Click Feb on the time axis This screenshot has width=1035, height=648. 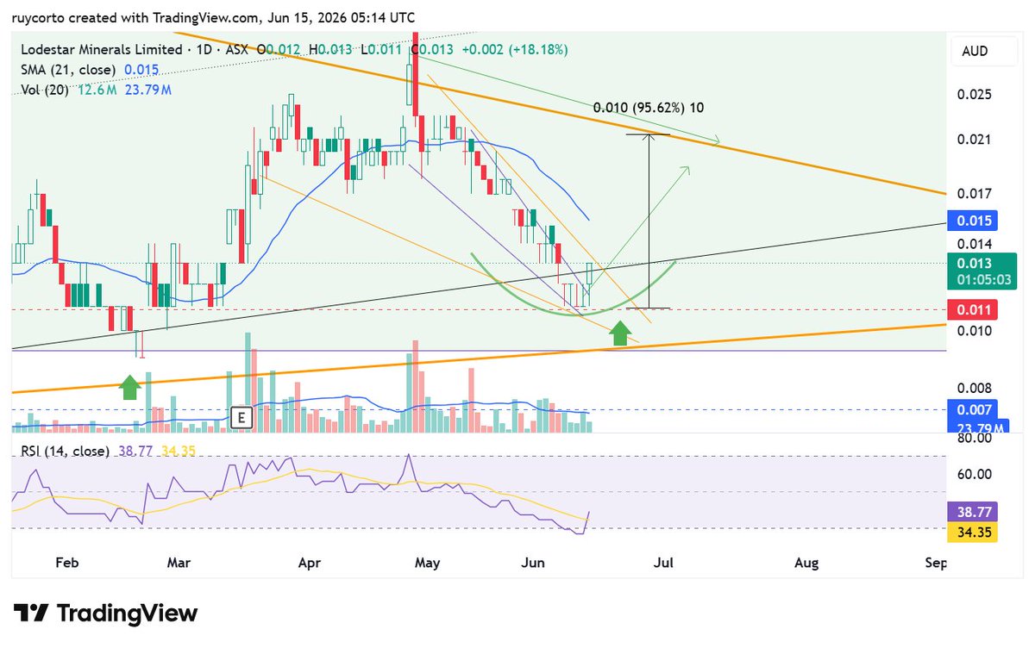[66, 564]
